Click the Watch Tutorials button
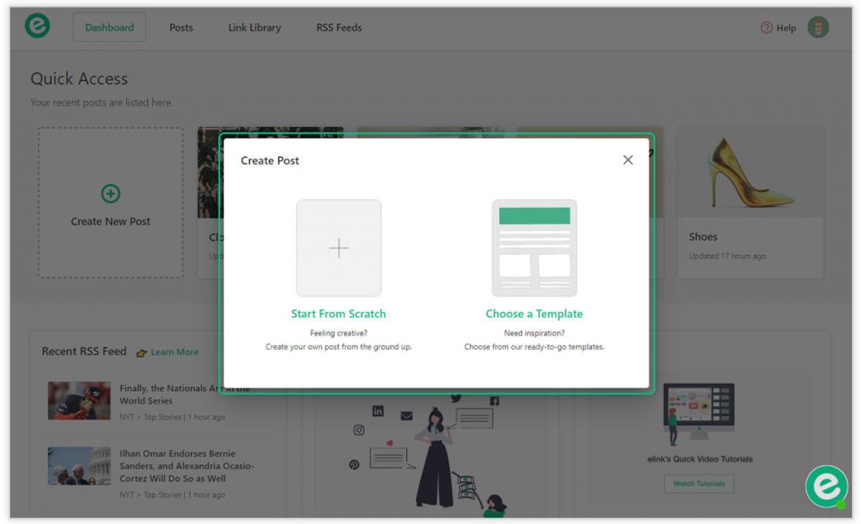This screenshot has width=861, height=524. point(699,484)
